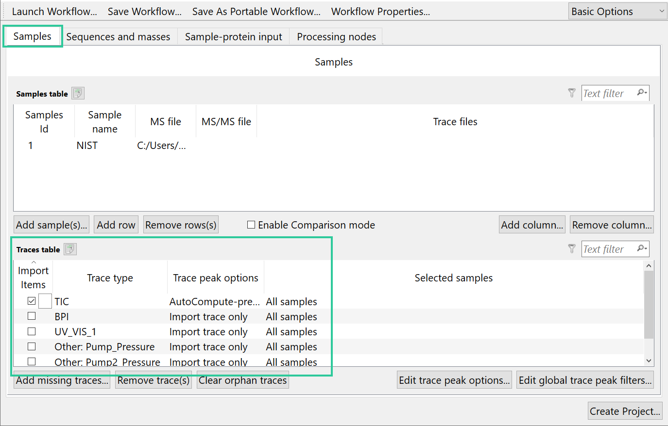Switch to the Samples tab

pyautogui.click(x=32, y=36)
